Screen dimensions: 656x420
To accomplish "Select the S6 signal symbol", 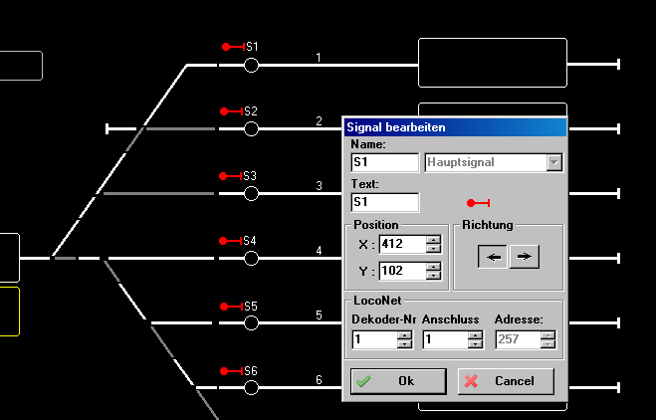I will [x=233, y=370].
